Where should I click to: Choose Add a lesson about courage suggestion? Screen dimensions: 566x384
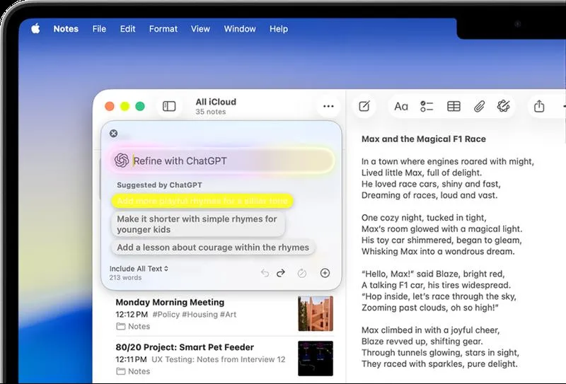213,248
